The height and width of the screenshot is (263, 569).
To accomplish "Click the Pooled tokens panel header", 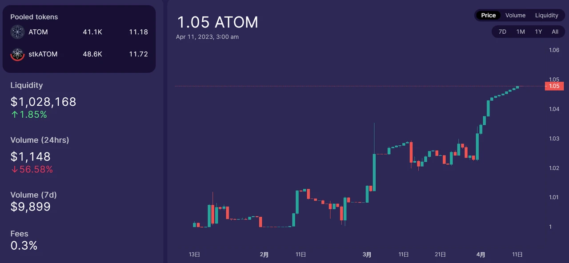I will (x=34, y=17).
